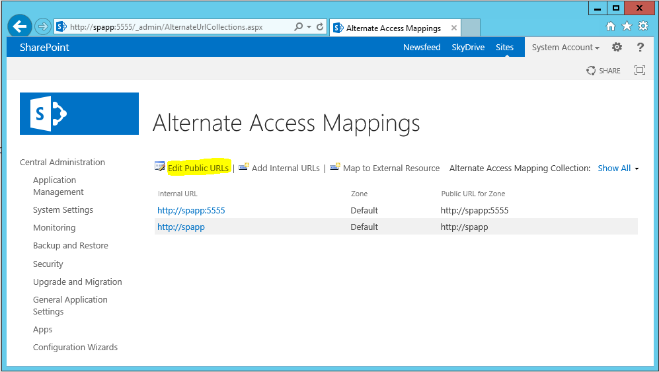The width and height of the screenshot is (659, 372).
Task: Click the SHARE button
Action: (603, 71)
